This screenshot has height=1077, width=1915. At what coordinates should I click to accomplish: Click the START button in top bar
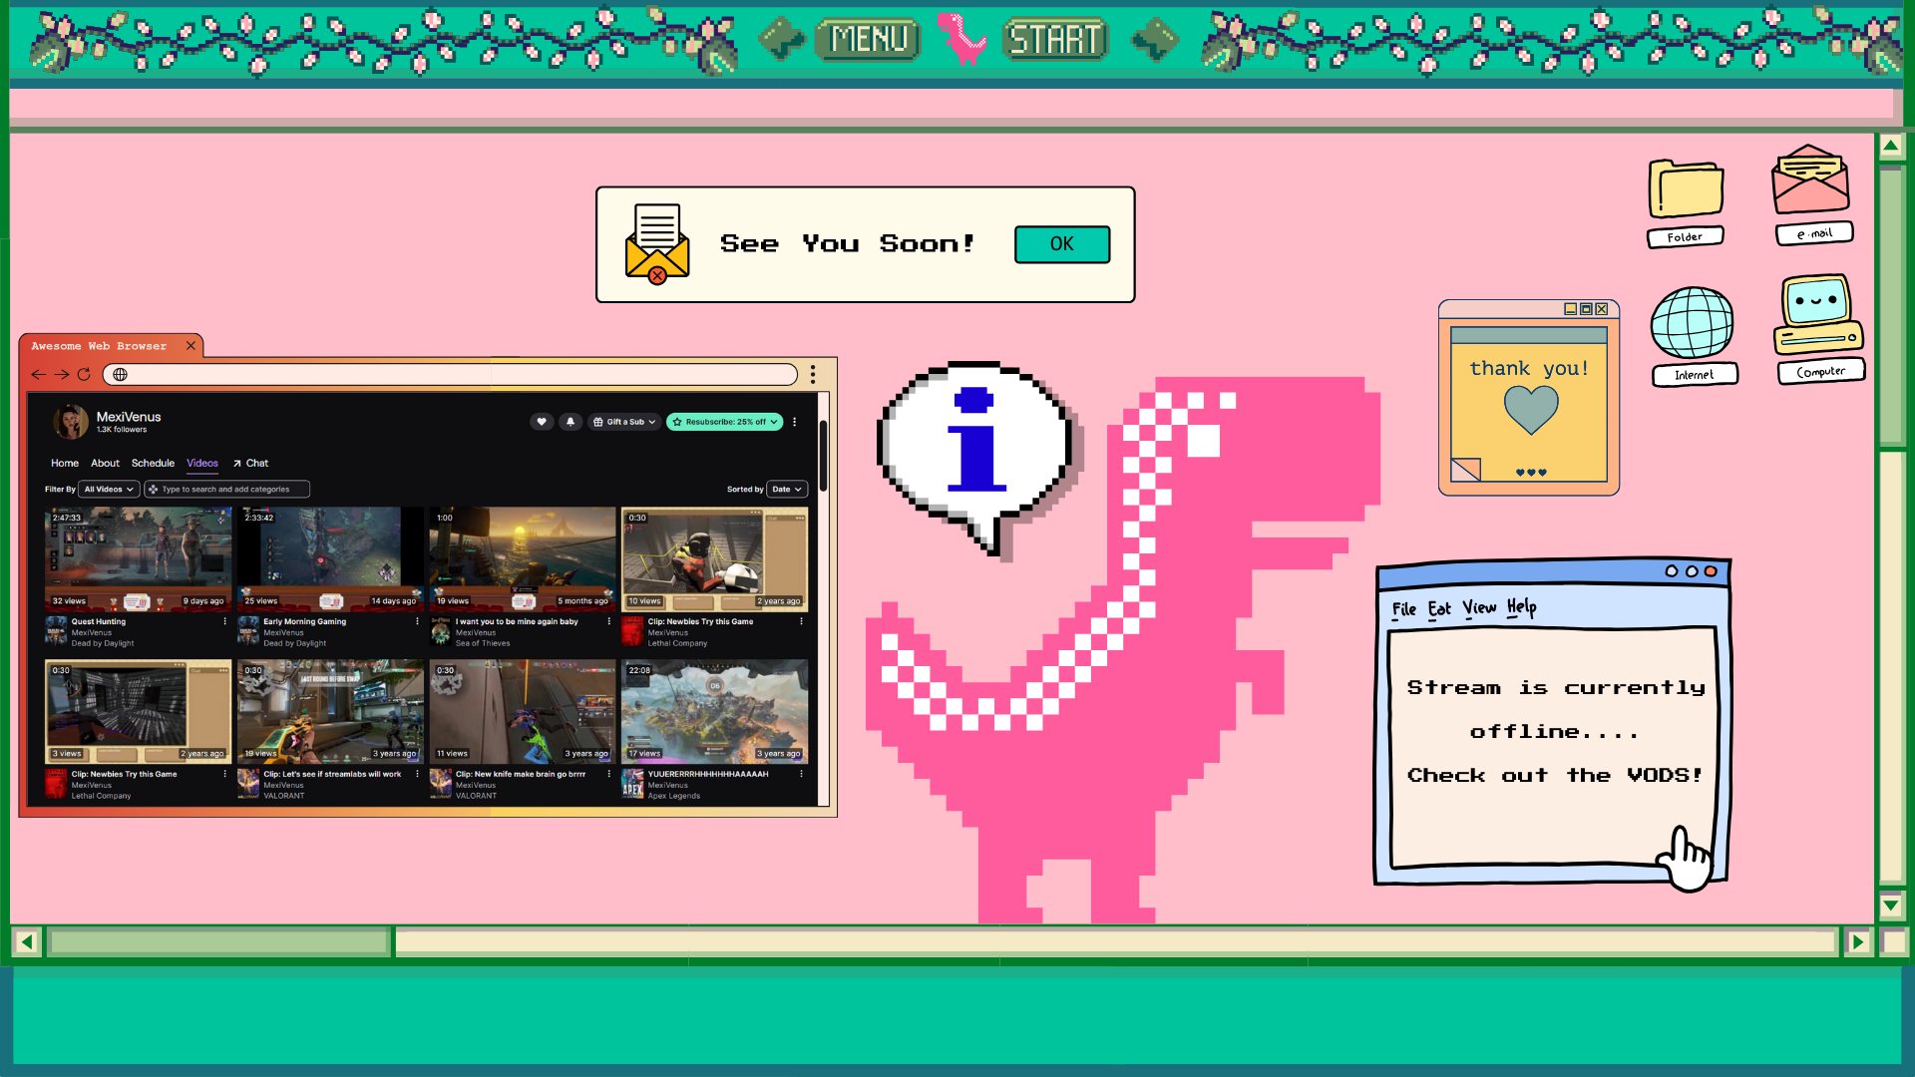pyautogui.click(x=1055, y=39)
